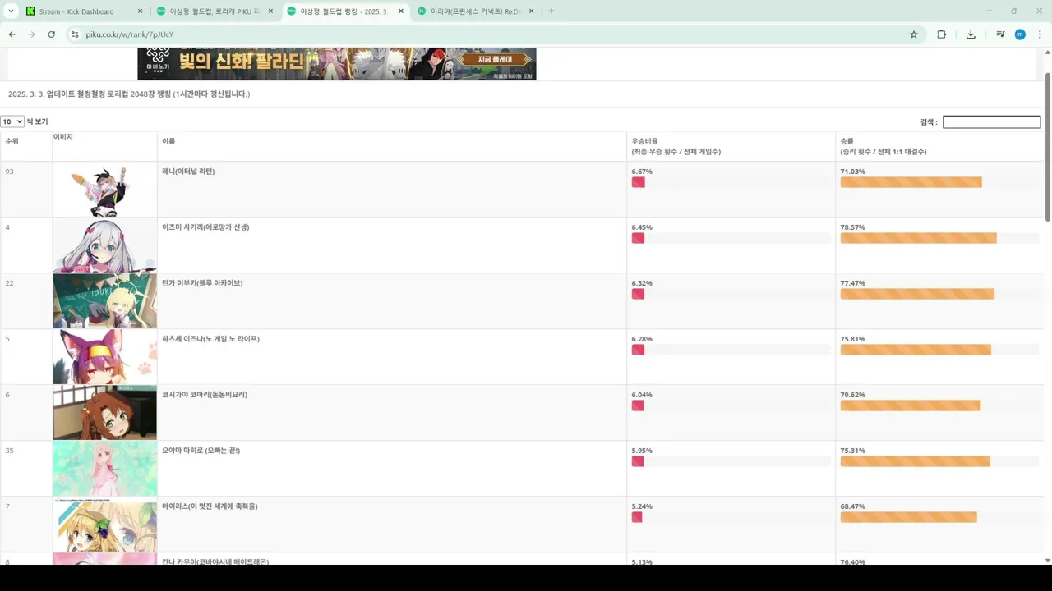Click the page vertical scrollbar thumb
This screenshot has width=1052, height=591.
1047,146
